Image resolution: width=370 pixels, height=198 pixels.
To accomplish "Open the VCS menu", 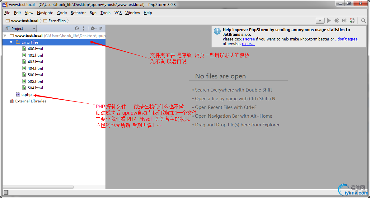I will 118,13.
